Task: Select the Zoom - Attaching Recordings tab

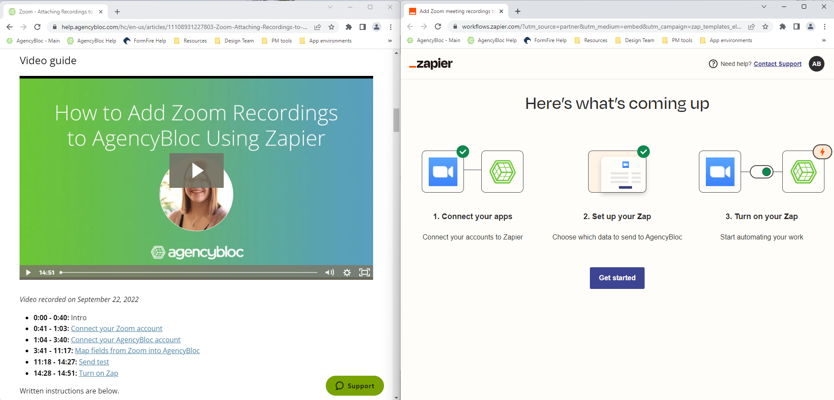Action: (56, 12)
